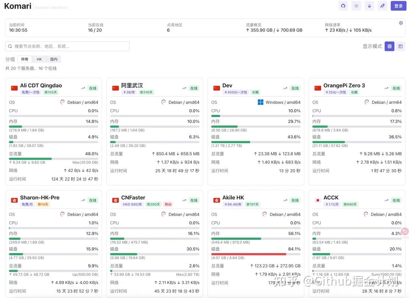Open the ACCK server details link

pos(331,198)
